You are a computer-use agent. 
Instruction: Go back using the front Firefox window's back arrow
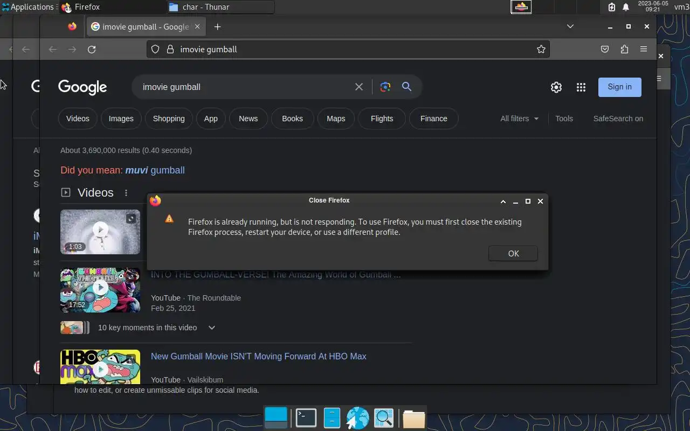coord(52,49)
